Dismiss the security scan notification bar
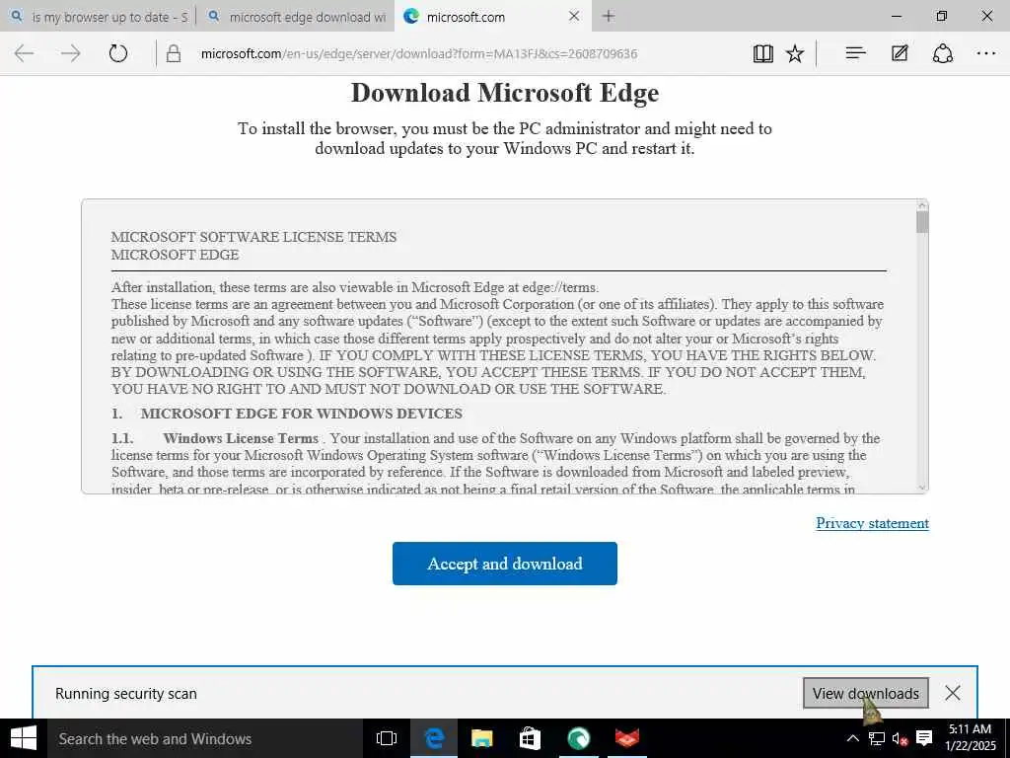 952,693
